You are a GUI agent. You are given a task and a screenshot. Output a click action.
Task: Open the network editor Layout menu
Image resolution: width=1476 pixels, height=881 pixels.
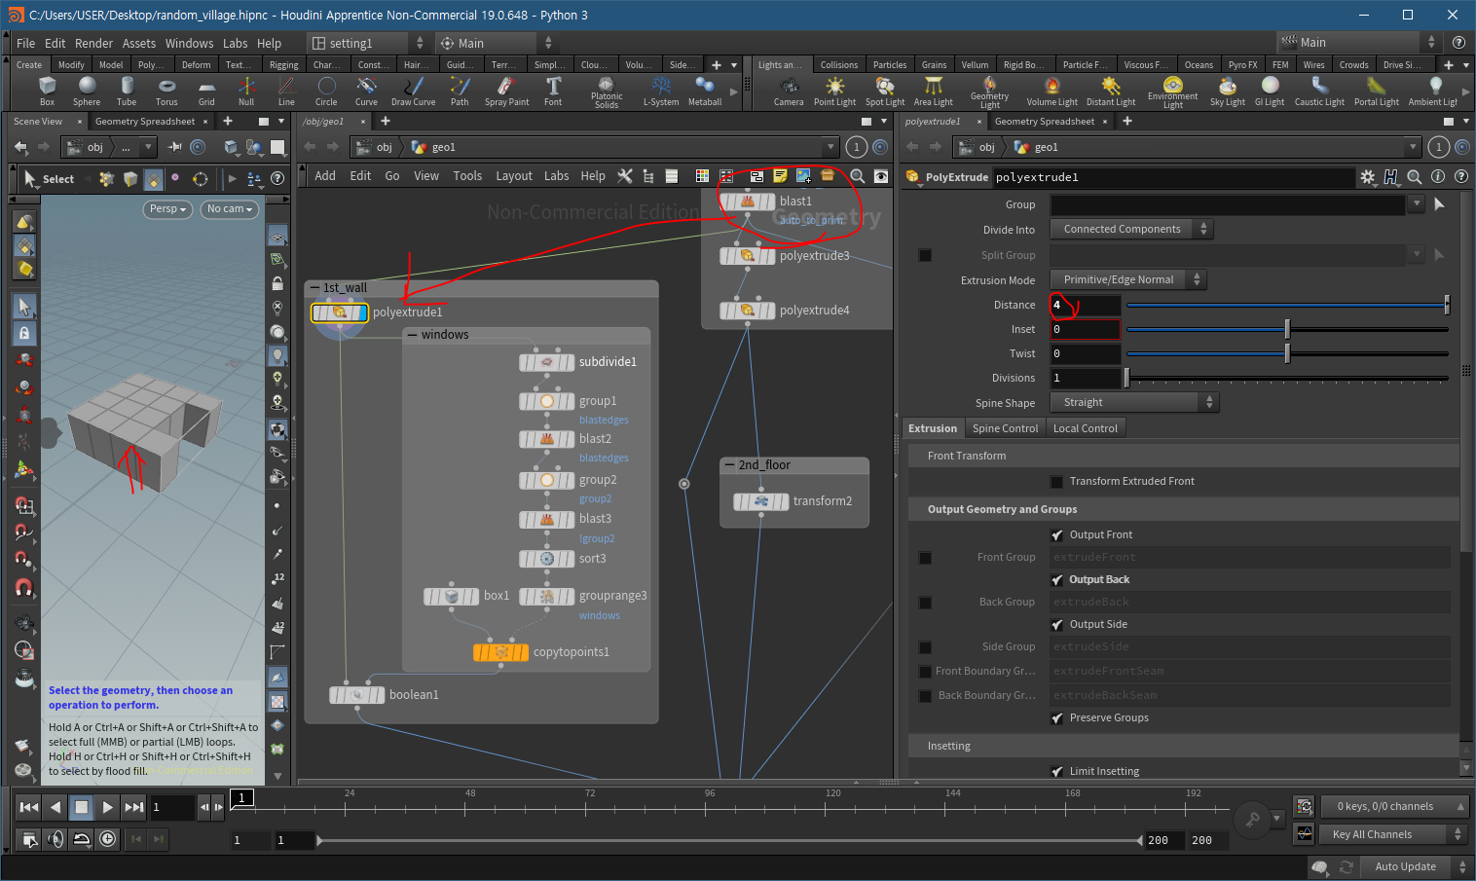(514, 176)
